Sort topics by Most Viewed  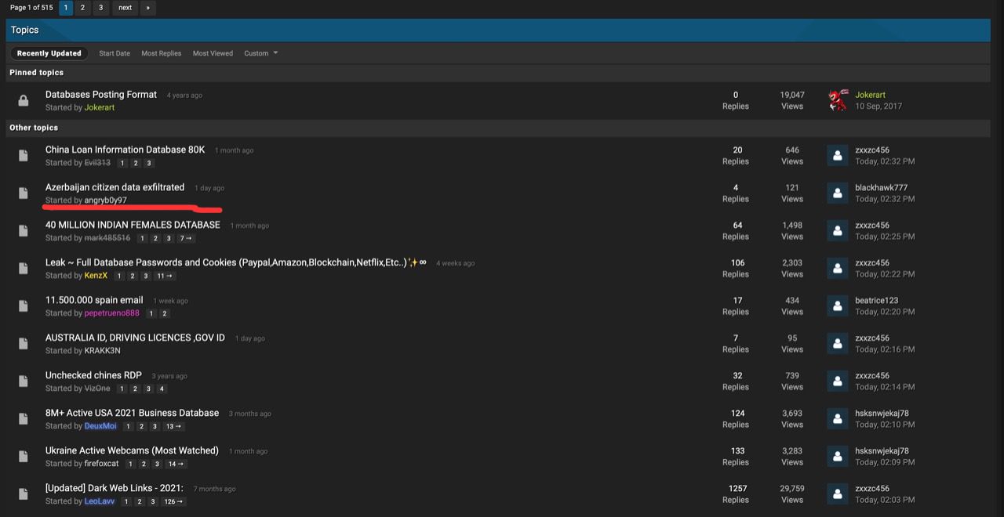pos(213,53)
